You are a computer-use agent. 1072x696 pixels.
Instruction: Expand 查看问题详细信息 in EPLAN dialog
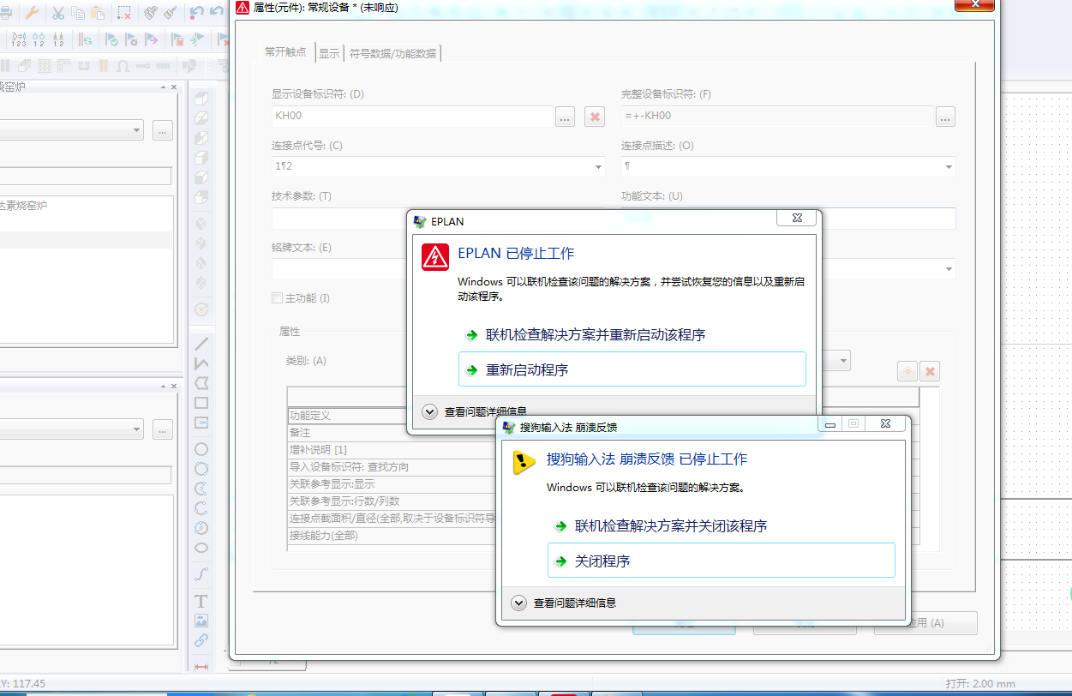(430, 412)
